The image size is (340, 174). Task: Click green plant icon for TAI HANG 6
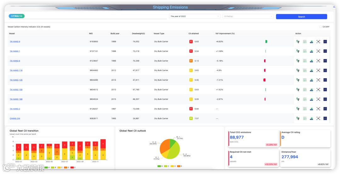pyautogui.click(x=311, y=61)
